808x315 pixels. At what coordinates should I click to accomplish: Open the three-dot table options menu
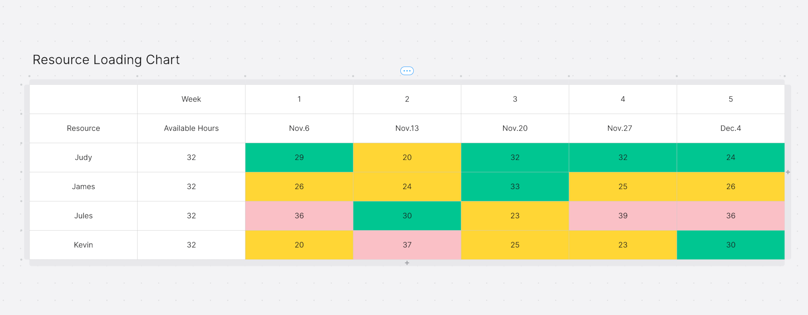click(x=407, y=71)
